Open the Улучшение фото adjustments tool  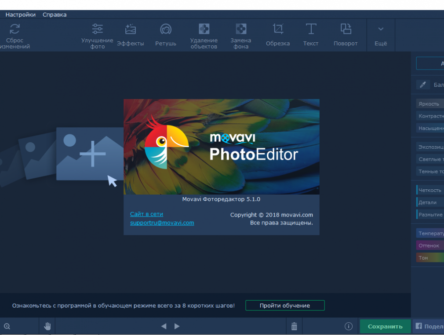pos(97,36)
